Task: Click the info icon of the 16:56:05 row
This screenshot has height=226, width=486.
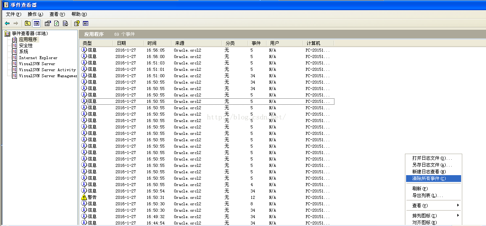Action: click(84, 50)
